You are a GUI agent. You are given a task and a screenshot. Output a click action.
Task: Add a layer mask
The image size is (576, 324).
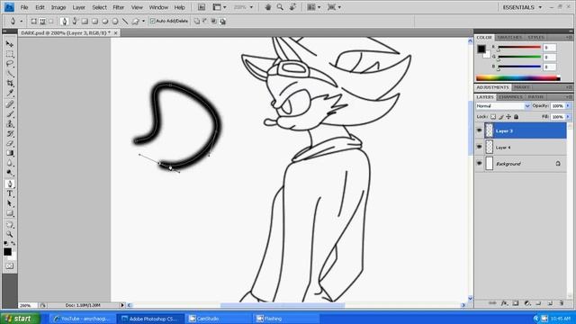[x=516, y=303]
